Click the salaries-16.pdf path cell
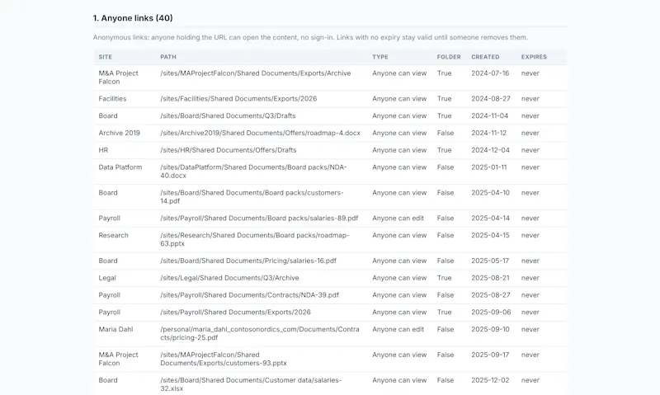 point(248,261)
